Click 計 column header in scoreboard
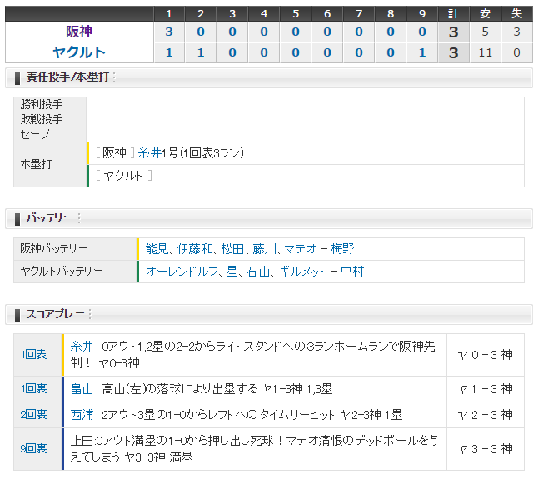This screenshot has width=538, height=489. [x=454, y=13]
